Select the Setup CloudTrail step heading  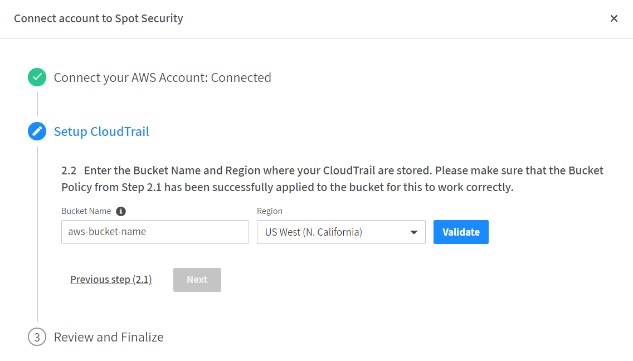(101, 131)
